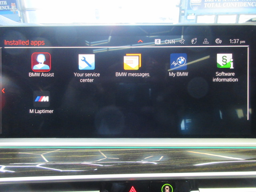Image resolution: width=256 pixels, height=192 pixels.
Task: Open the BMW Assist app
Action: pyautogui.click(x=41, y=62)
